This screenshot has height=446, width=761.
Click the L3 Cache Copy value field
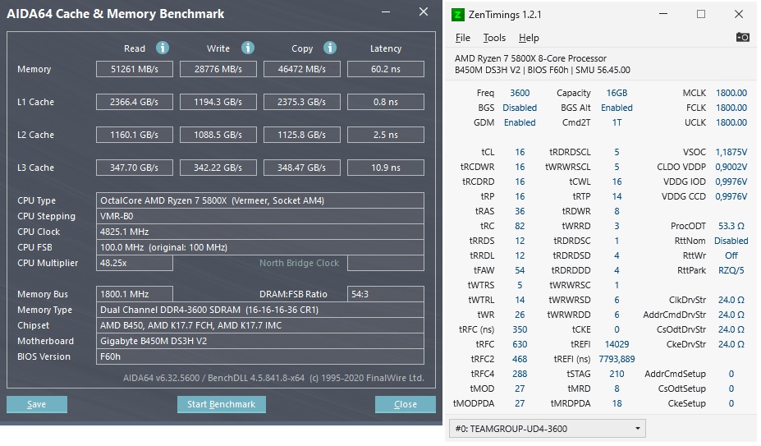click(301, 168)
